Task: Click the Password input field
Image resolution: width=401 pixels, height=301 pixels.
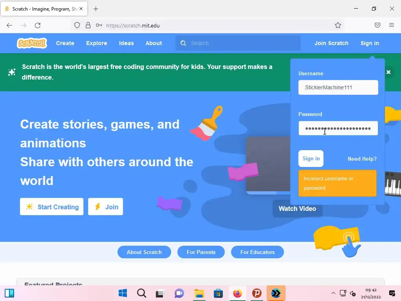Action: point(338,128)
